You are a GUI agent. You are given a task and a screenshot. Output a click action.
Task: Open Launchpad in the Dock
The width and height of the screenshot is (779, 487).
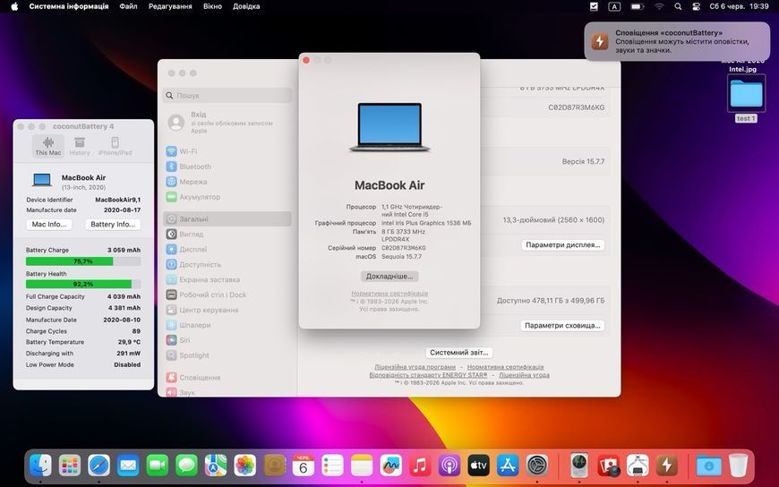point(70,466)
